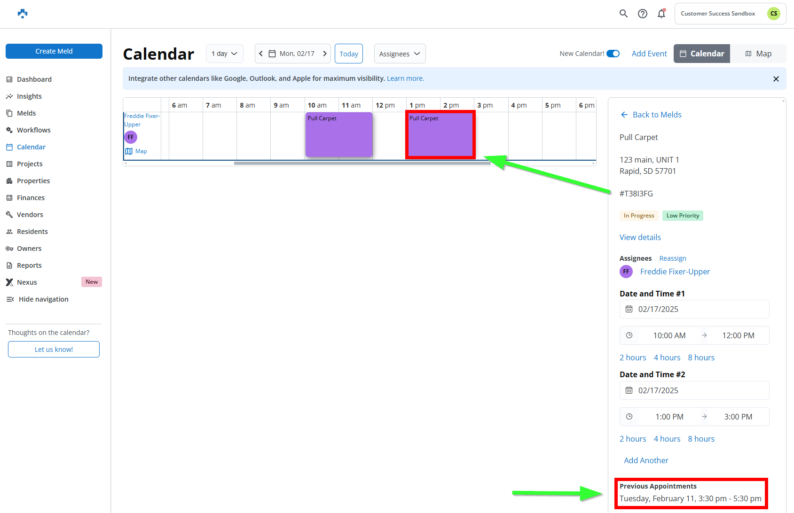Click the search magnifier icon
Viewport: 794px width, 513px height.
[x=623, y=14]
